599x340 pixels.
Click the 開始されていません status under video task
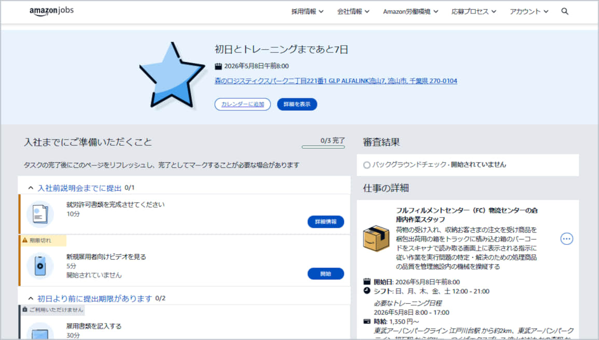coord(94,275)
